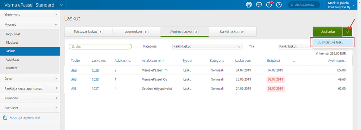Sort by Lasku no. column header
The width and height of the screenshot is (361, 130).
99,61
